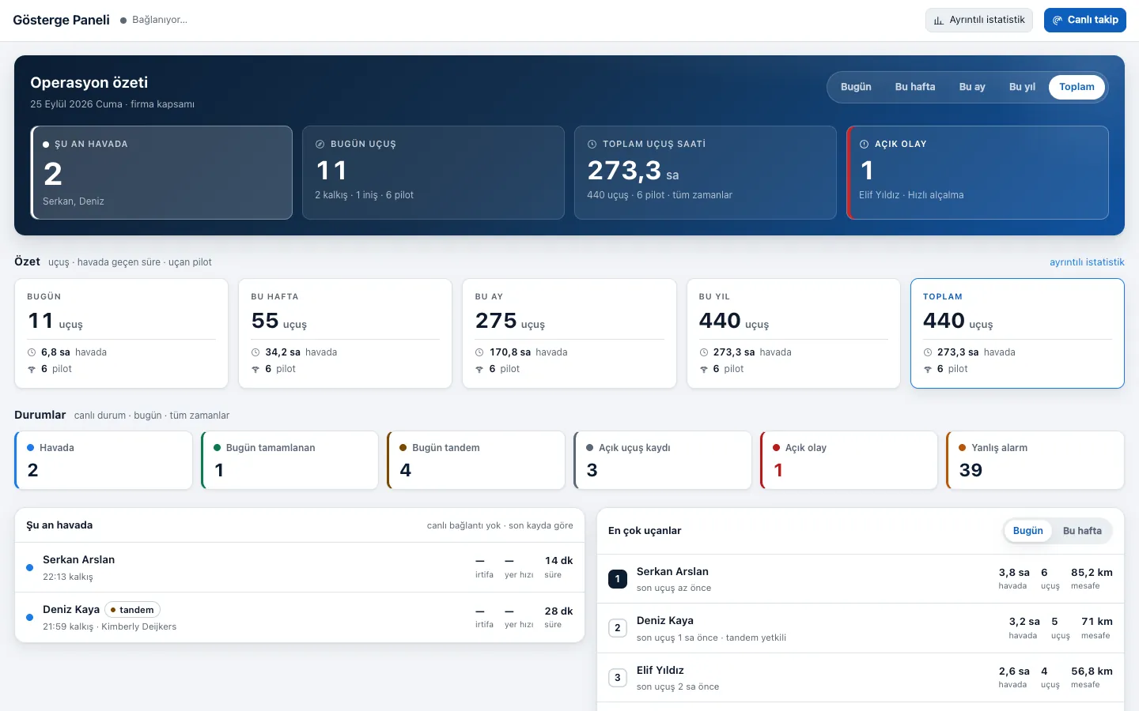
Task: Open the Açık olay status tile
Action: (849, 460)
